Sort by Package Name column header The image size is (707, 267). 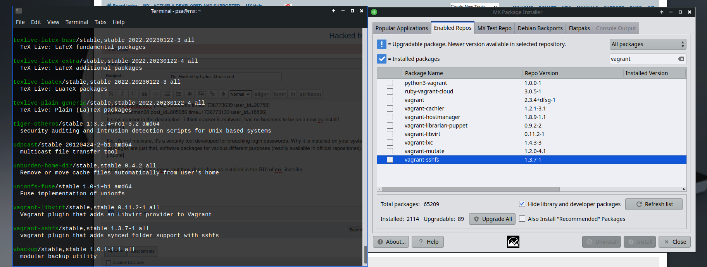point(462,73)
